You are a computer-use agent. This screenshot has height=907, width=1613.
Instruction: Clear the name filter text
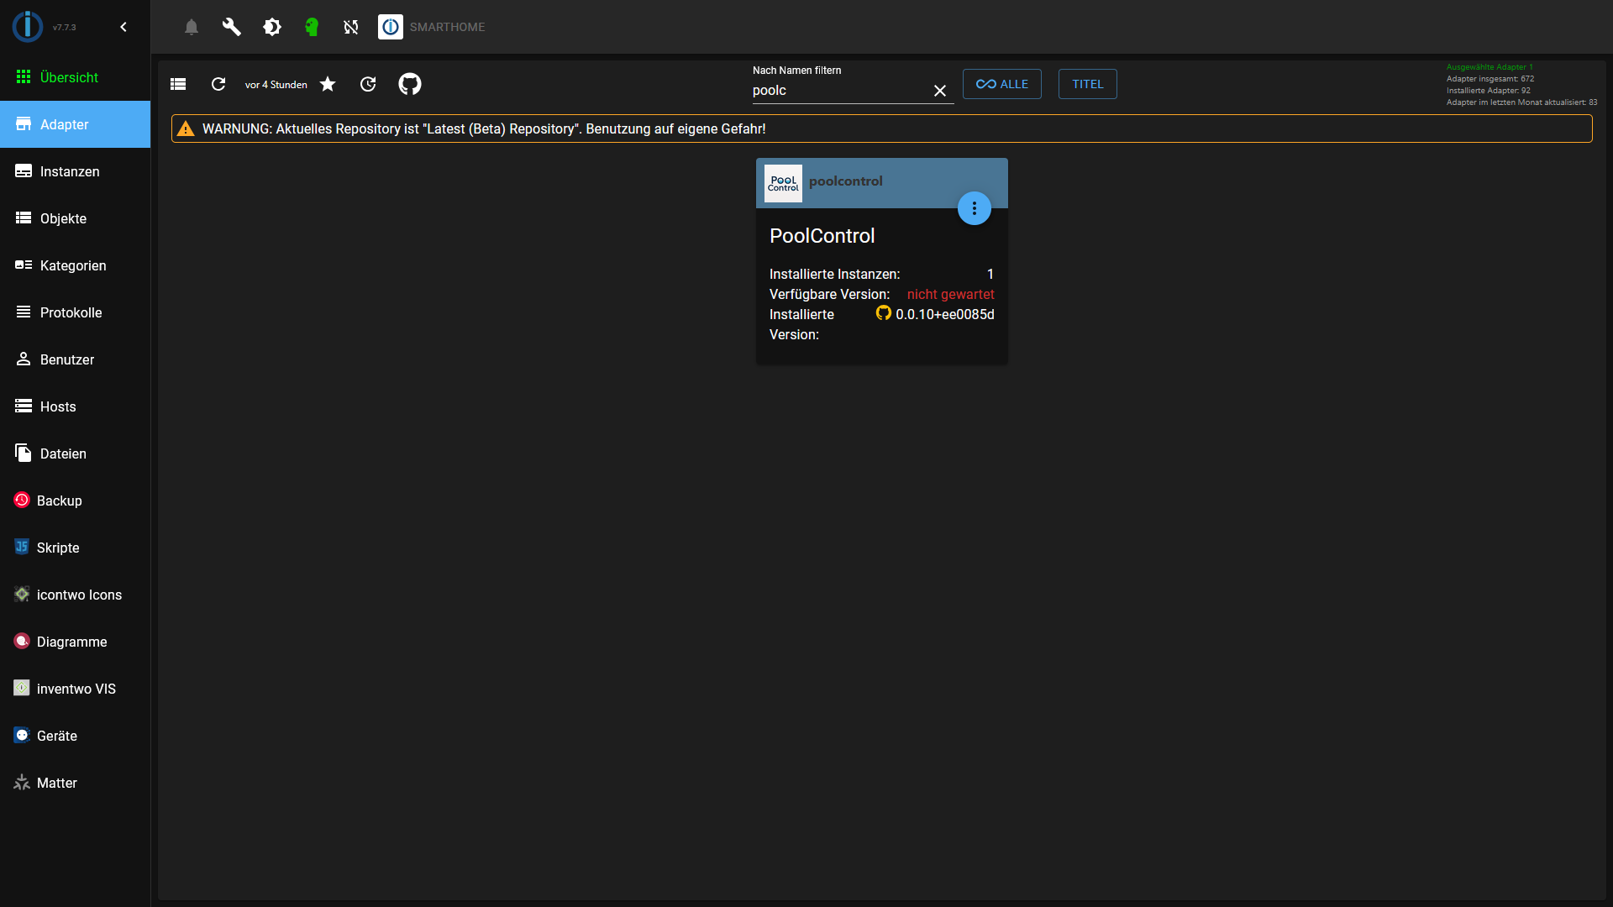coord(940,91)
